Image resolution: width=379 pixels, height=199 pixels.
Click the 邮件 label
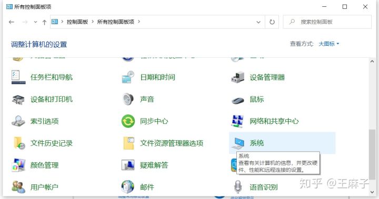pyautogui.click(x=147, y=187)
